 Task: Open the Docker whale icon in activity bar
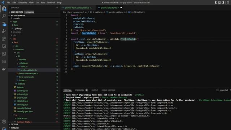point(4,69)
